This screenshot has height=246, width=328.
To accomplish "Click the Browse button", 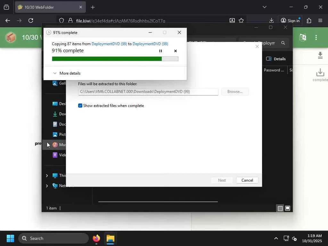I will (x=235, y=92).
